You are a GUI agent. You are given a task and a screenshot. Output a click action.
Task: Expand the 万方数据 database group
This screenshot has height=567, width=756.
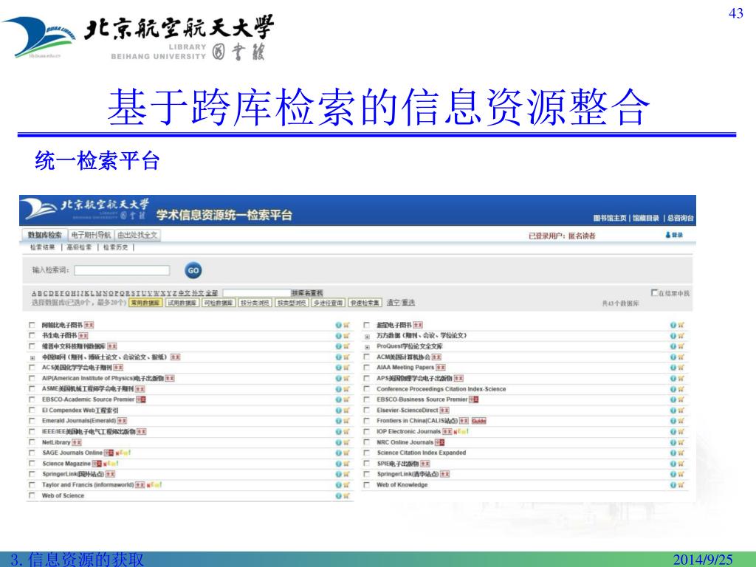(367, 337)
